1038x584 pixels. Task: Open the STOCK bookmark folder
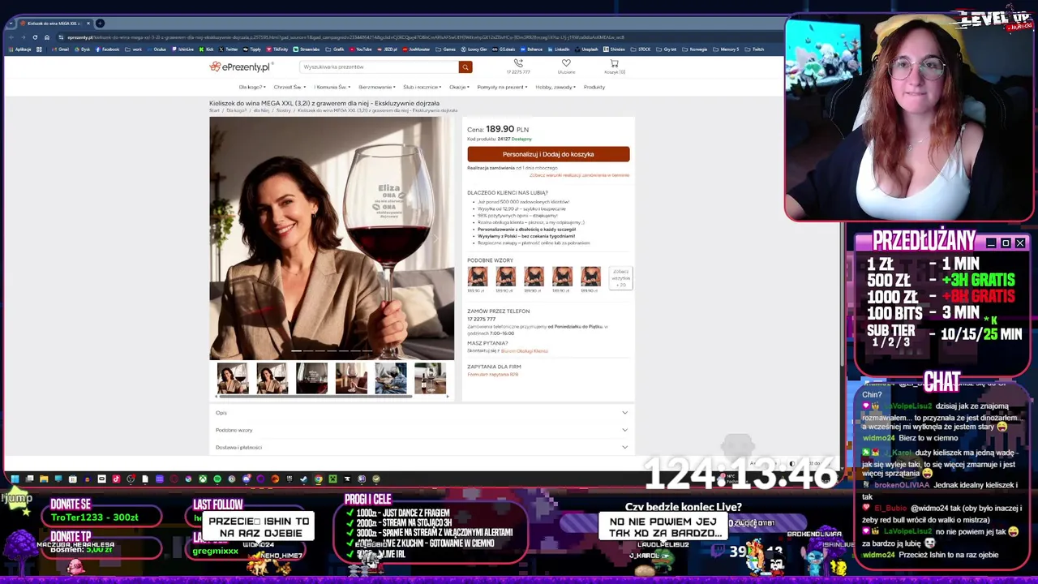click(x=641, y=49)
